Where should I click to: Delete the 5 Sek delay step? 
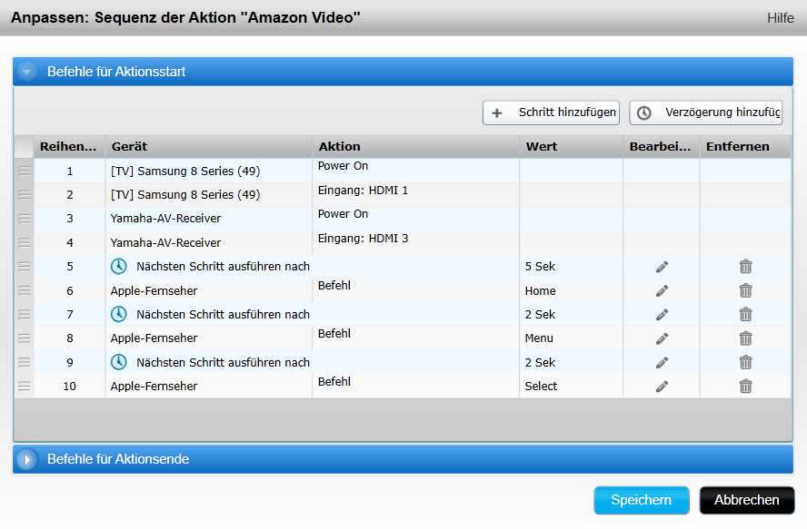(x=746, y=267)
